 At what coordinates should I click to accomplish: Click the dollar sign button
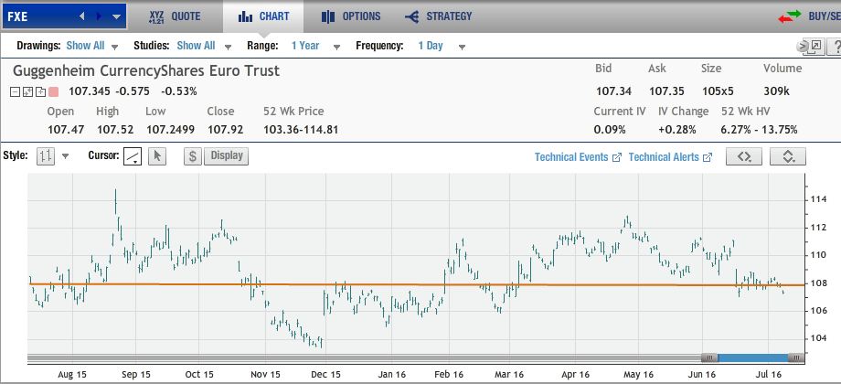click(x=193, y=156)
